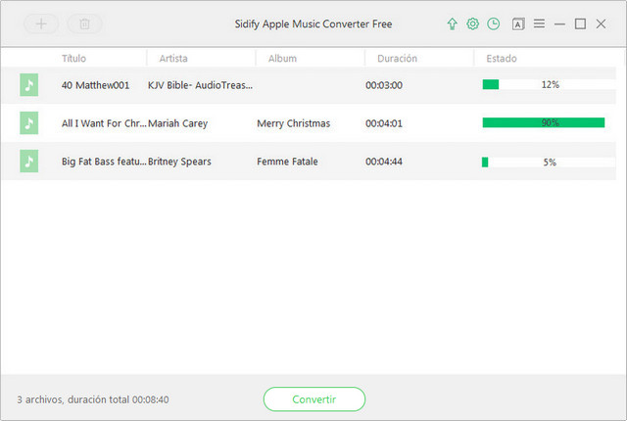627x421 pixels.
Task: Select the '40 Matthew001' title
Action: pos(96,85)
